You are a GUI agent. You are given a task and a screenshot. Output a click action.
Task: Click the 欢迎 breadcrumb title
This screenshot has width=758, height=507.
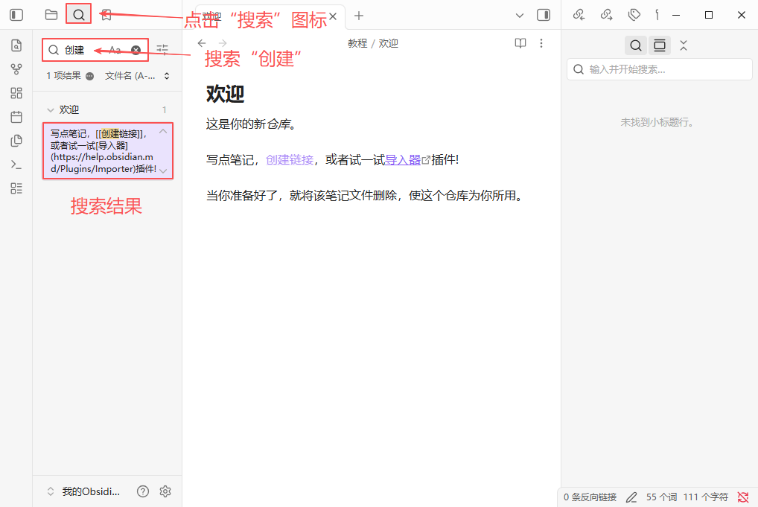[x=388, y=43]
